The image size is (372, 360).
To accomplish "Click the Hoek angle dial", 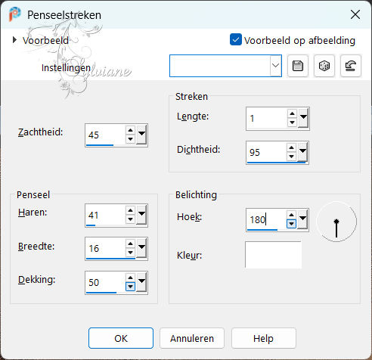I will pos(336,222).
